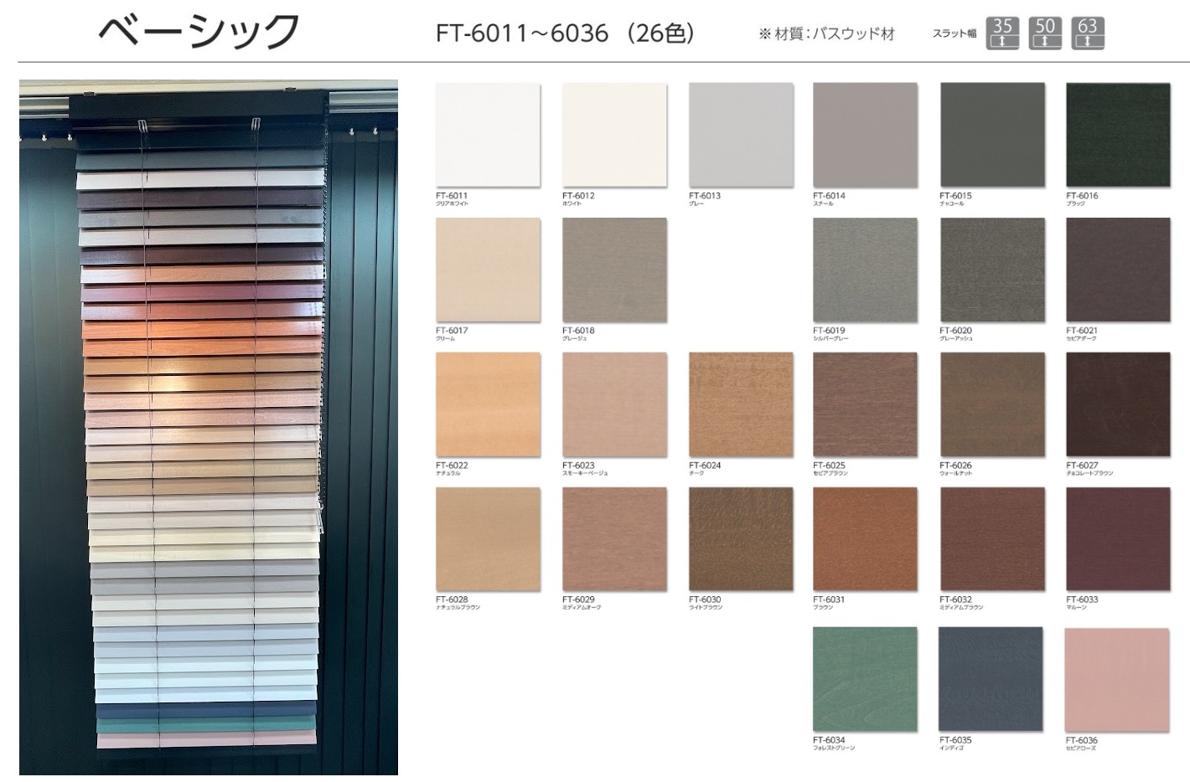
Task: Click the FT-6014 steel grey swatch
Action: (865, 135)
